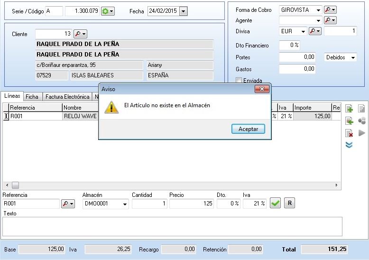
Task: Click the insert line icon with green arrow
Action: point(349,121)
